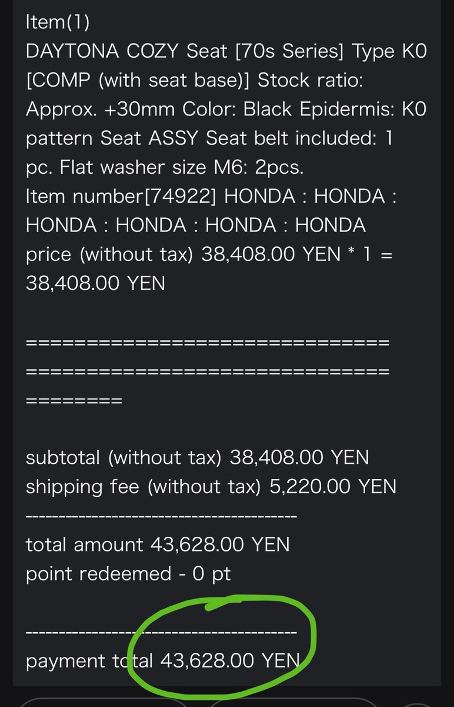
Task: Tap the "[COMP (with seat base)]" text
Action: 138,80
